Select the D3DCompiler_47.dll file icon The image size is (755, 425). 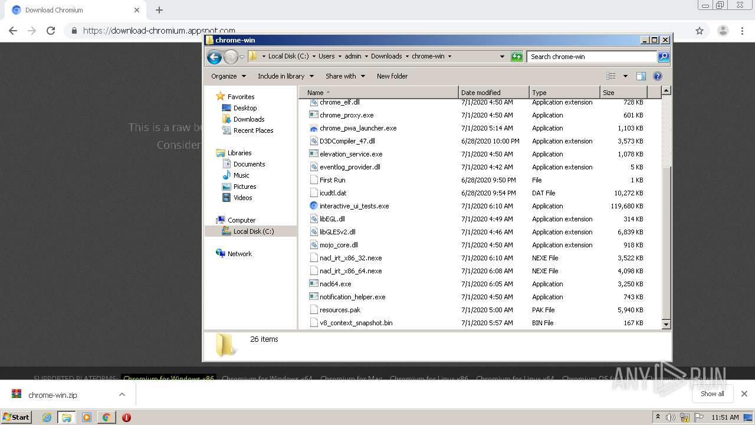314,141
